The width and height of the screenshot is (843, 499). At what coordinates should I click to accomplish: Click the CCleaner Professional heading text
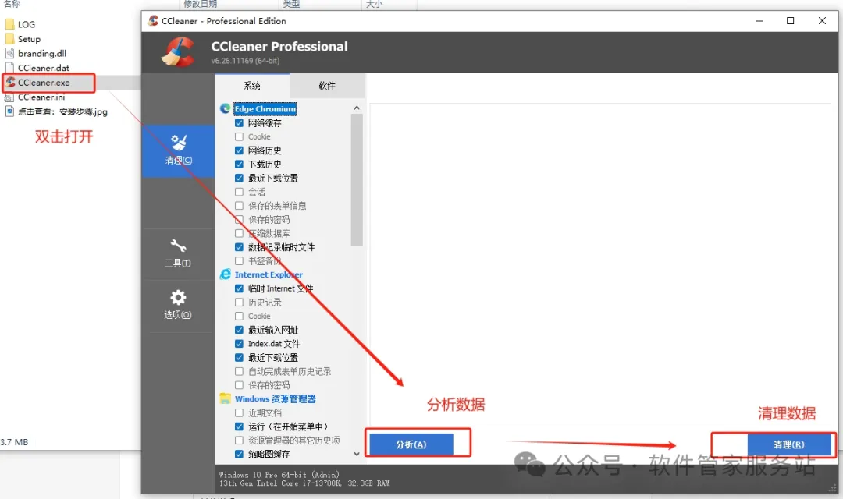(279, 47)
